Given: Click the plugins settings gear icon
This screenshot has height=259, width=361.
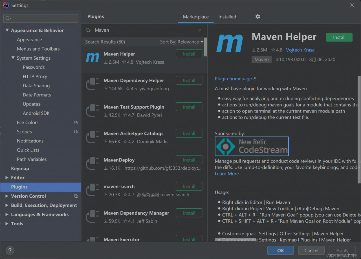Looking at the screenshot, I should pyautogui.click(x=257, y=17).
